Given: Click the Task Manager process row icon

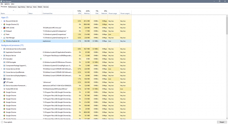Looking at the screenshot, I should point(4,38).
